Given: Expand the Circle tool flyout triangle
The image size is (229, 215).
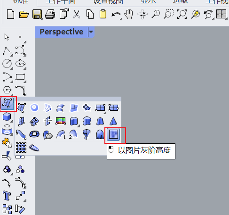Looking at the screenshot, I should (x=12, y=68).
